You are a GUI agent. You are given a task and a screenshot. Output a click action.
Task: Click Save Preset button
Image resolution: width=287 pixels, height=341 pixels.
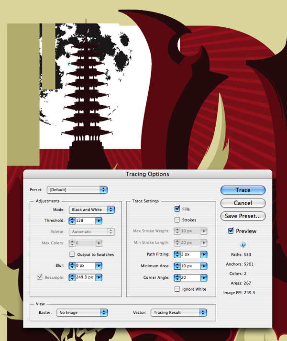[x=243, y=216]
